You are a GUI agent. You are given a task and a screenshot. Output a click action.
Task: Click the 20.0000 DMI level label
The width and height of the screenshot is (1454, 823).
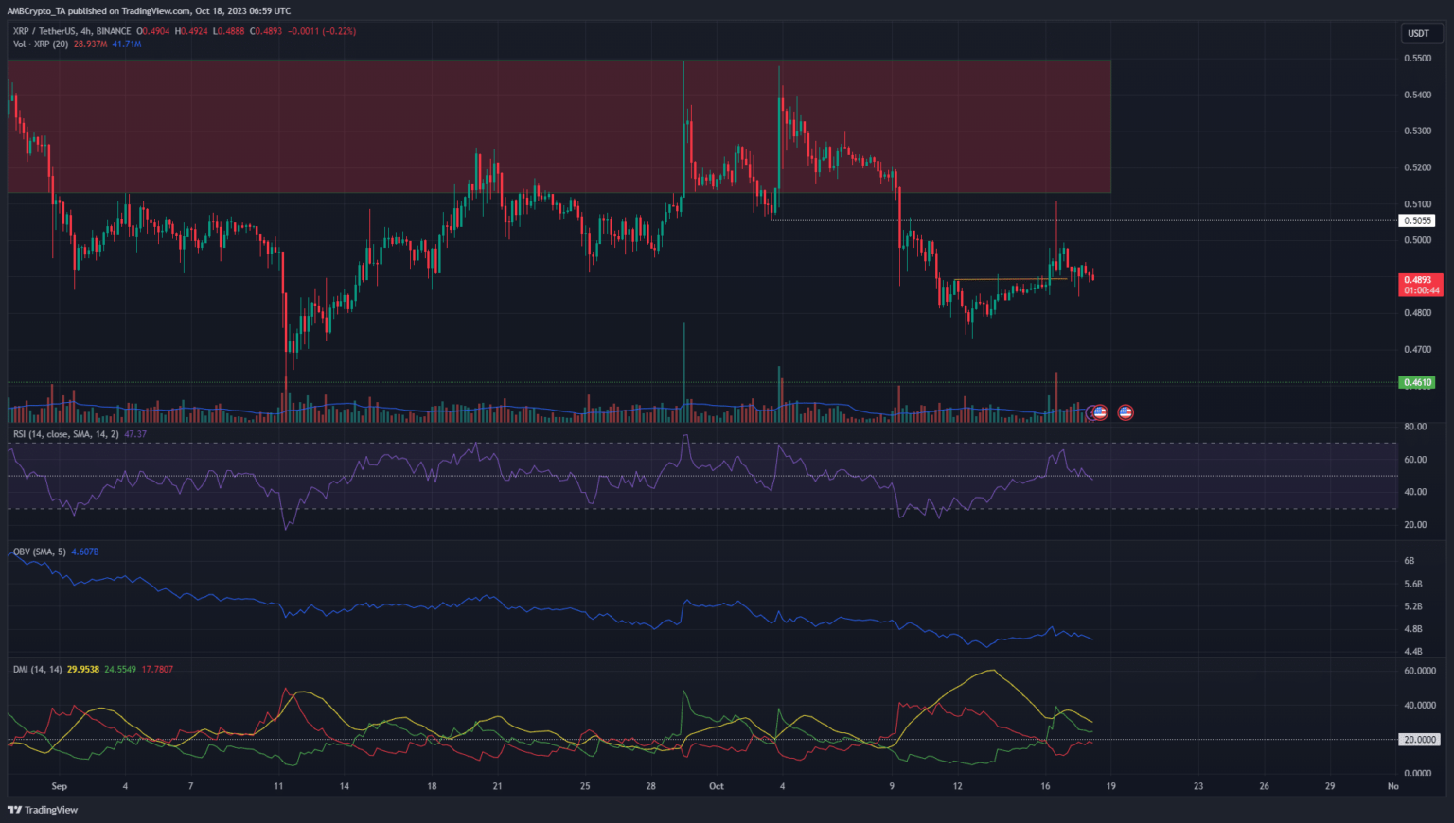click(1419, 740)
